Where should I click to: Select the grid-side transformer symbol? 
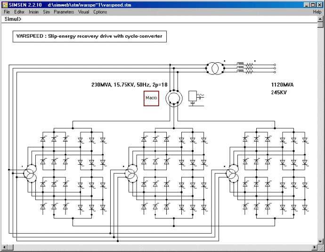(x=214, y=69)
